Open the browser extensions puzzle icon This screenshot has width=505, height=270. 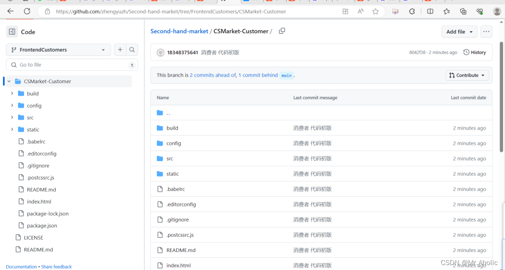pos(412,12)
